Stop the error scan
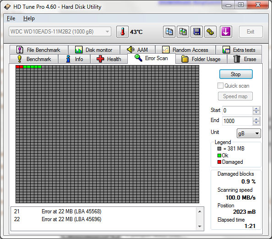The height and width of the screenshot is (239, 272). coord(236,74)
